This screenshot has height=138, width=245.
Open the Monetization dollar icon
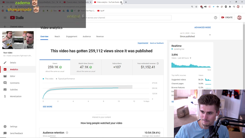pos(5,96)
